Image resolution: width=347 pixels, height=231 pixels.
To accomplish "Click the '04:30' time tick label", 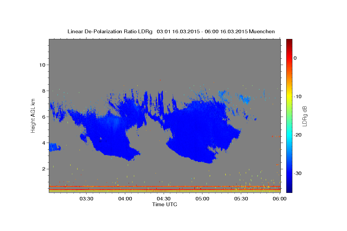I will click(x=164, y=199).
